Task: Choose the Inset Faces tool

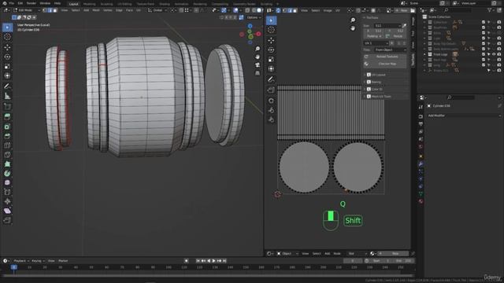Action: tap(7, 127)
